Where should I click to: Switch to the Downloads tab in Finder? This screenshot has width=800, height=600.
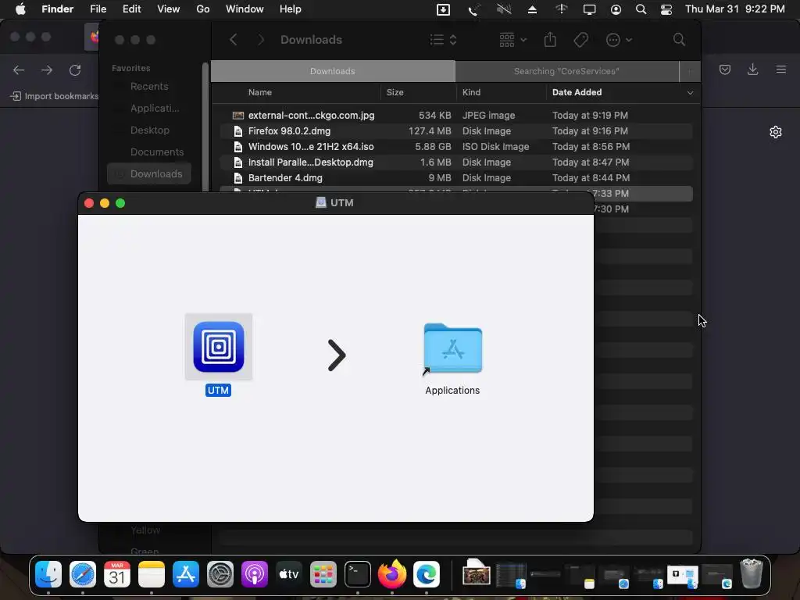point(333,71)
